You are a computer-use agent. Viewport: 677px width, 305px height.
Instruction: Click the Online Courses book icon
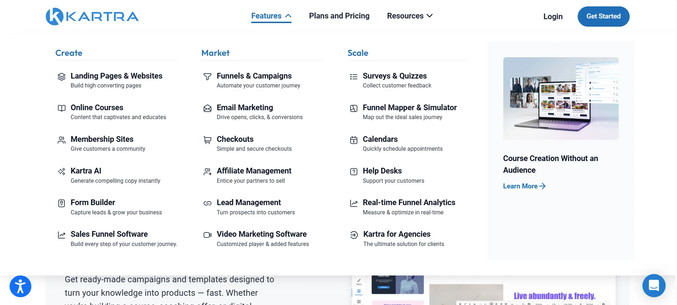click(x=62, y=108)
